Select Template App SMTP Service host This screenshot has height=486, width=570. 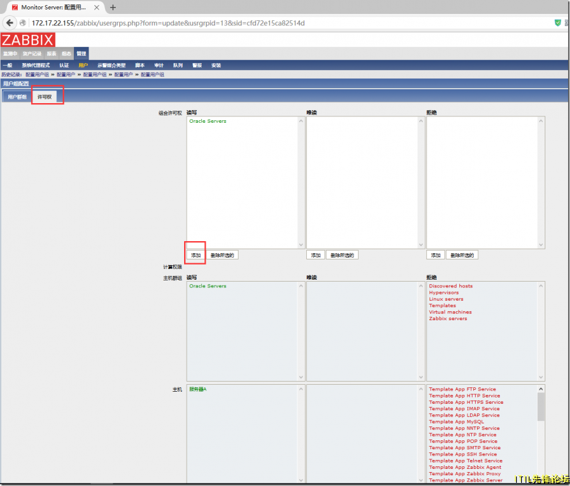point(464,448)
